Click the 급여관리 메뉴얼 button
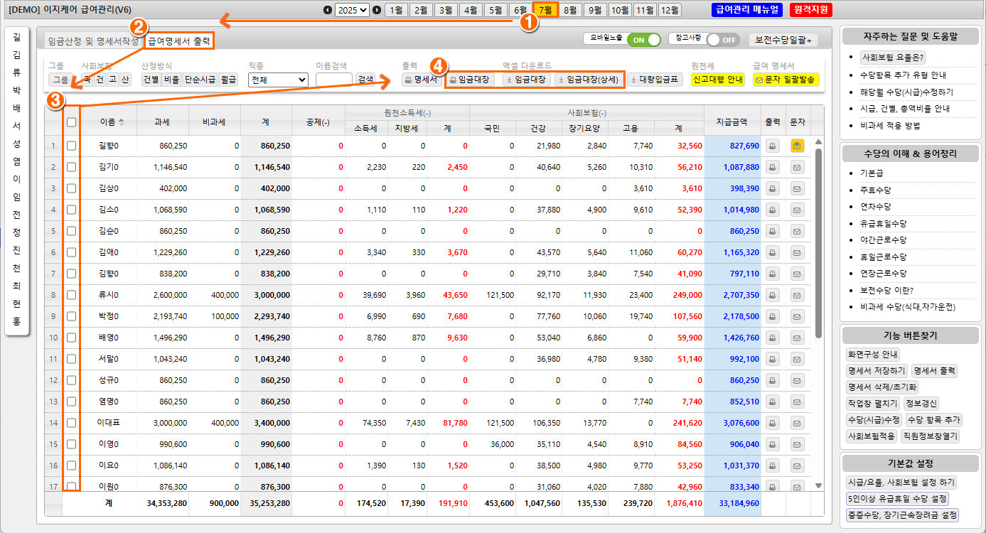Image resolution: width=986 pixels, height=533 pixels. click(746, 10)
